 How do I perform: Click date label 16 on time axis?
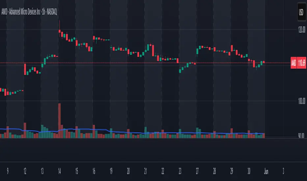[x=94, y=171]
